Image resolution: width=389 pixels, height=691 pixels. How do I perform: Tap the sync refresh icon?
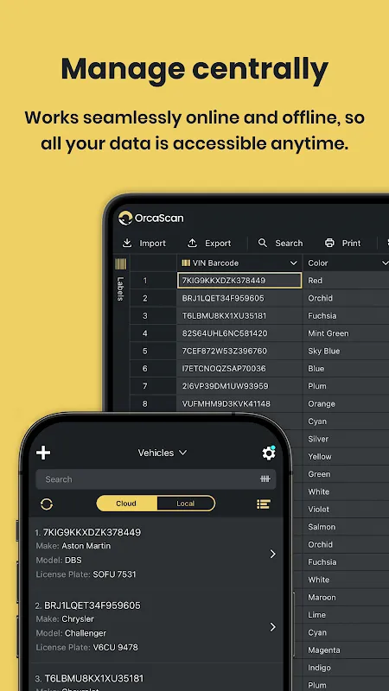(47, 504)
